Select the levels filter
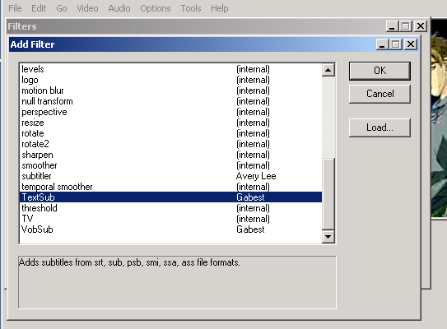 (171, 69)
